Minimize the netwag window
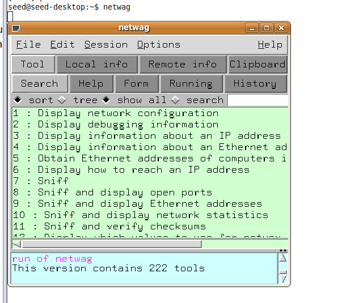Viewport: 342px width, 303px height. point(252,28)
